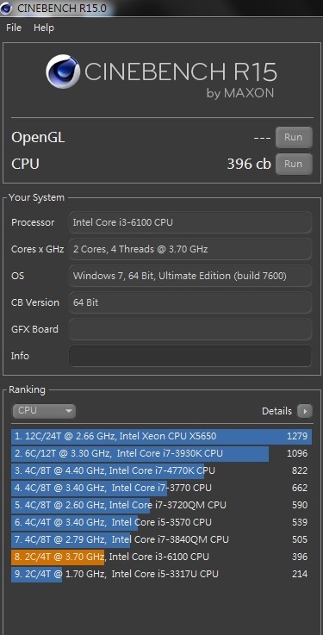Select the i7-3930K ranking entry
This screenshot has width=323, height=635.
(x=162, y=453)
